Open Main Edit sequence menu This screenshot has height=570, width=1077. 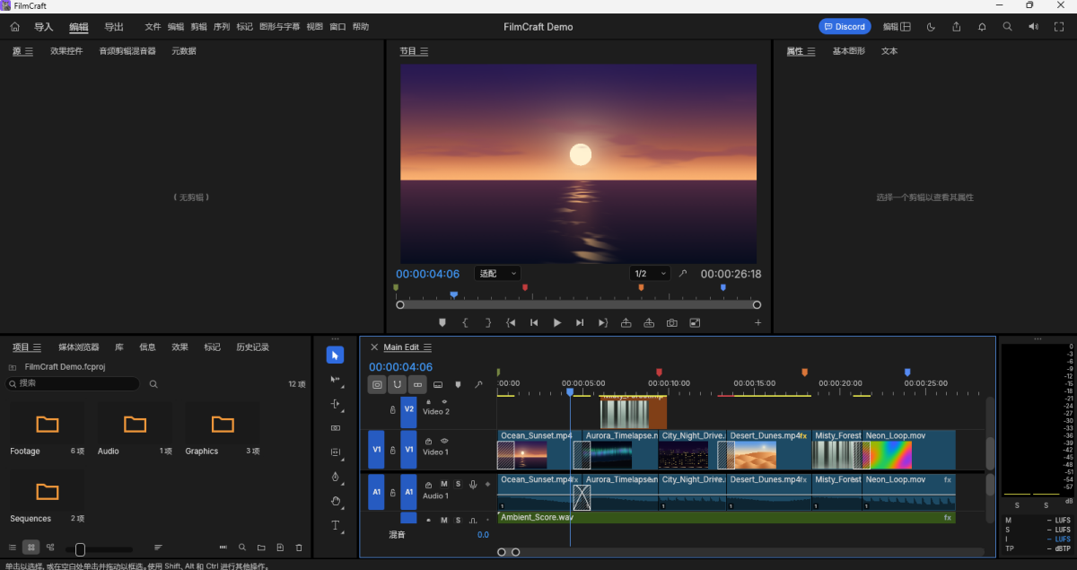[x=428, y=347]
